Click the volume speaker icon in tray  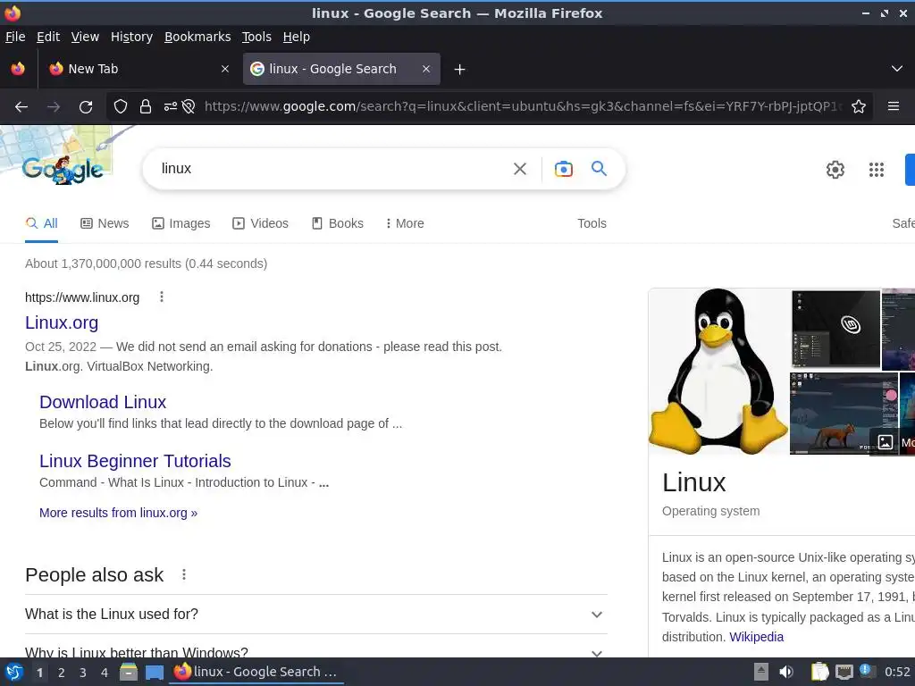[786, 672]
